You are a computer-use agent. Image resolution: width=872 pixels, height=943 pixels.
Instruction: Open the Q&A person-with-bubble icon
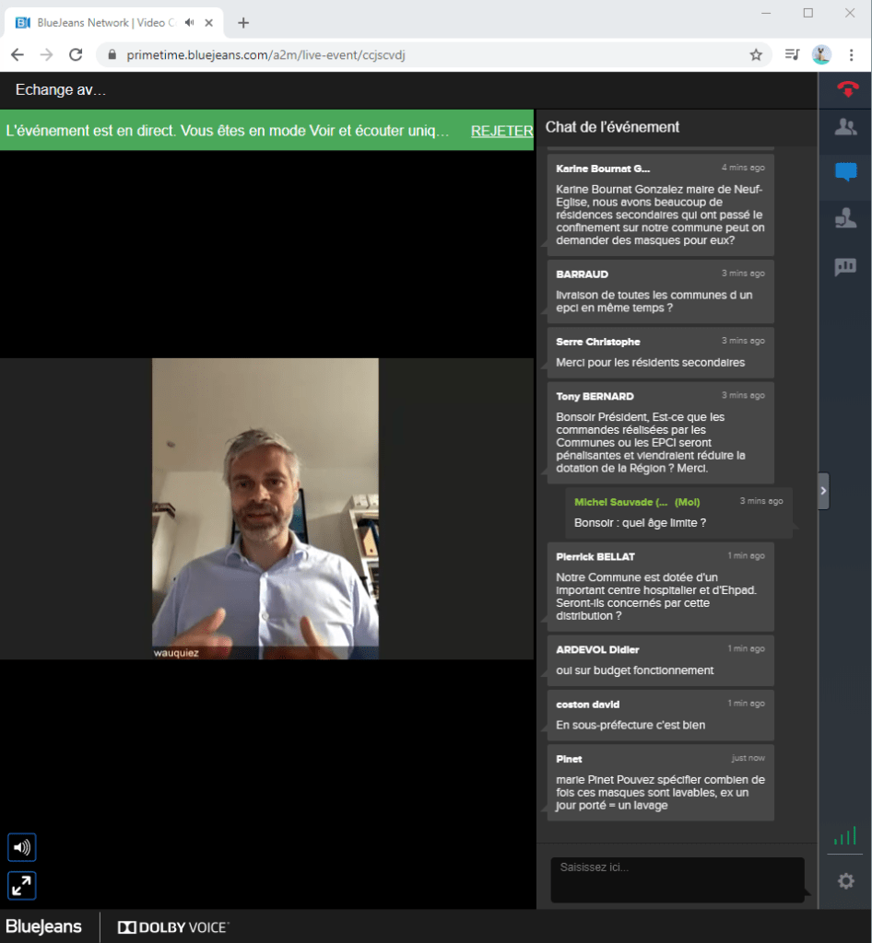point(845,218)
